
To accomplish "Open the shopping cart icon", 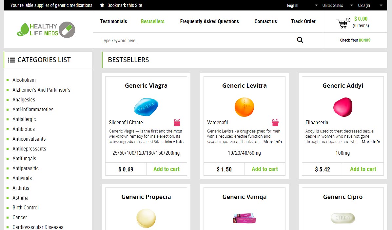I will [x=343, y=23].
